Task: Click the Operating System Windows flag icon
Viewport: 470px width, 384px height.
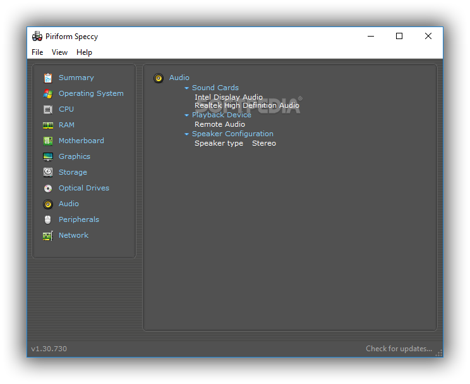Action: (x=48, y=94)
